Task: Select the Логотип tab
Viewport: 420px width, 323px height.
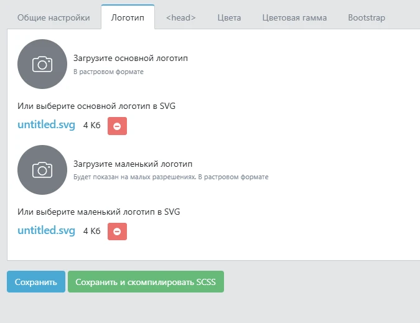Action: coord(128,17)
